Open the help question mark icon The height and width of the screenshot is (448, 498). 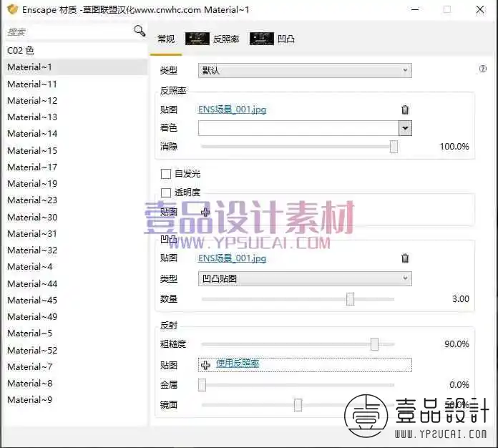click(482, 69)
